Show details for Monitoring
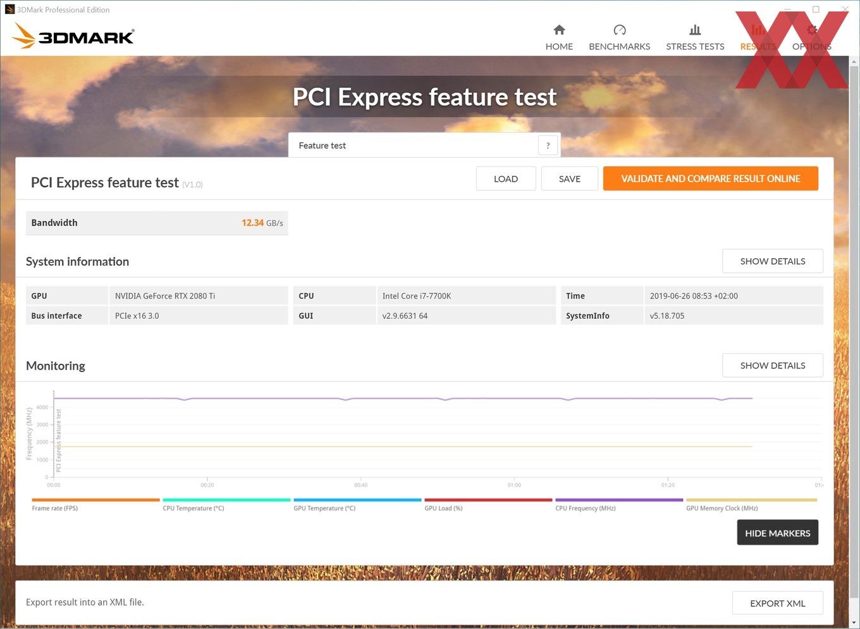 tap(773, 365)
